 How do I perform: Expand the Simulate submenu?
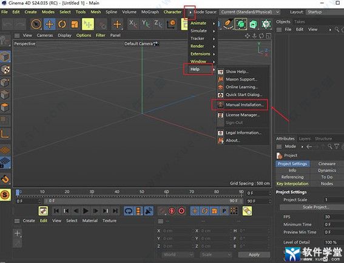pos(203,31)
